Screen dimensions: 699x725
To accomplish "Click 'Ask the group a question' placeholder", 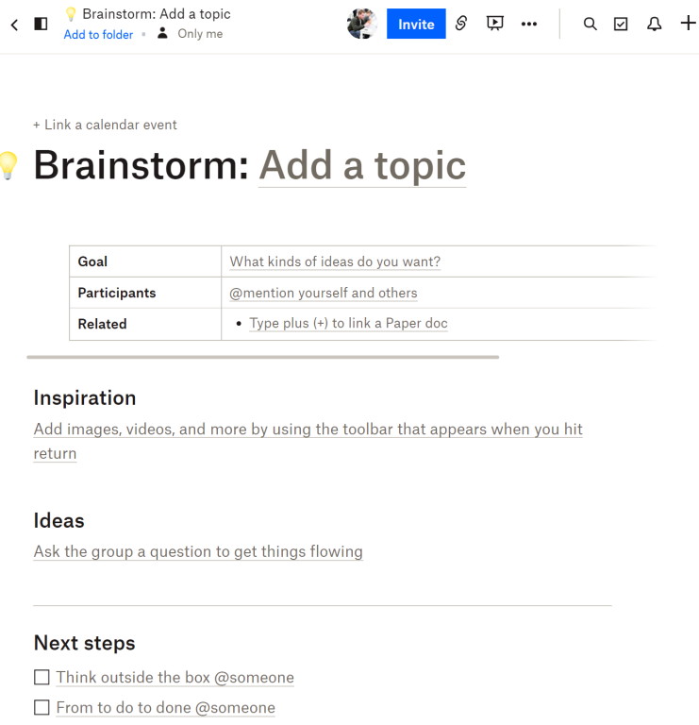I will click(198, 551).
